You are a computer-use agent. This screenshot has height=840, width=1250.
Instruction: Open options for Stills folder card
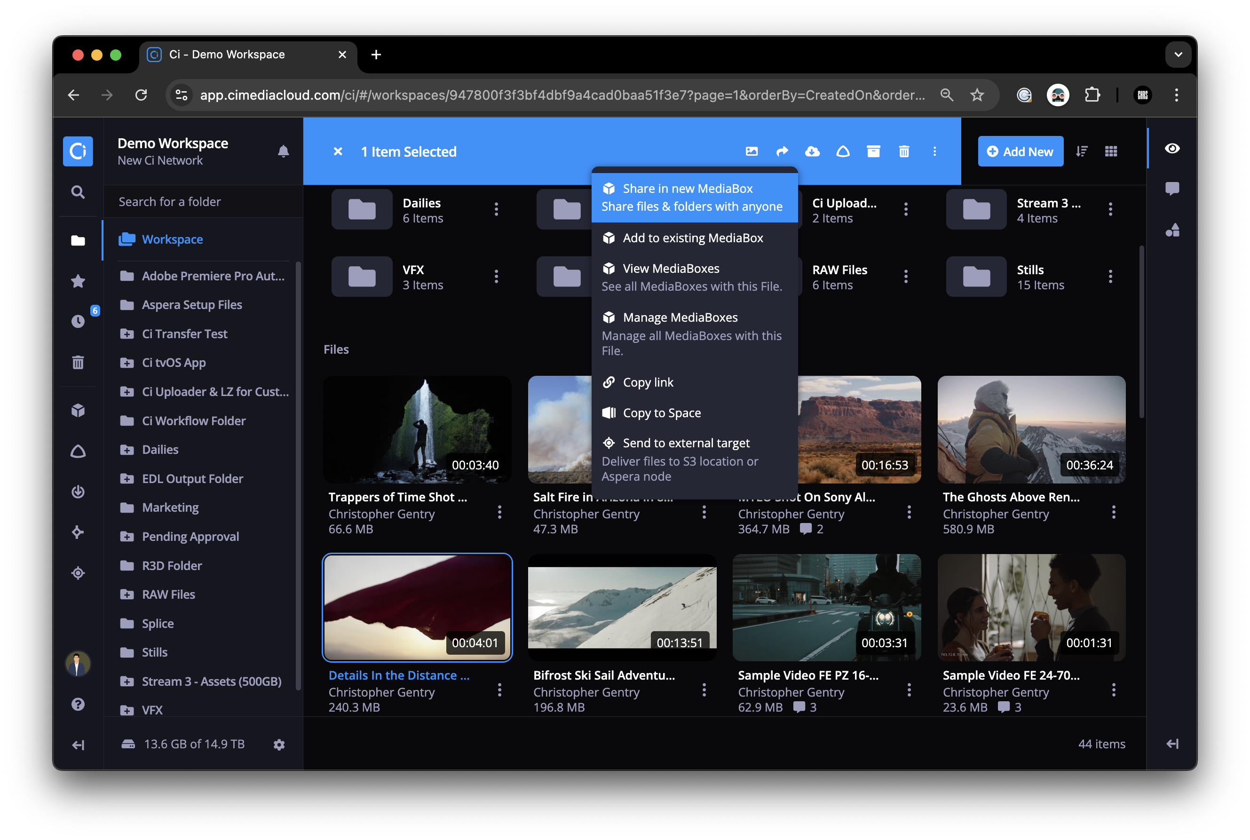coord(1110,277)
